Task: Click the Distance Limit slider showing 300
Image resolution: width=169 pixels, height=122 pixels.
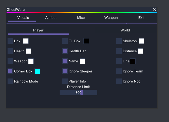Action: tap(78, 93)
